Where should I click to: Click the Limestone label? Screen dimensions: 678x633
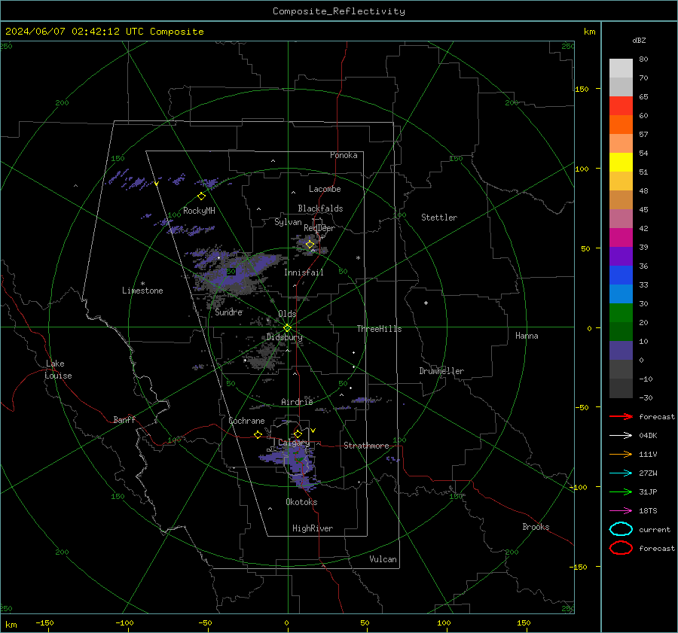142,291
